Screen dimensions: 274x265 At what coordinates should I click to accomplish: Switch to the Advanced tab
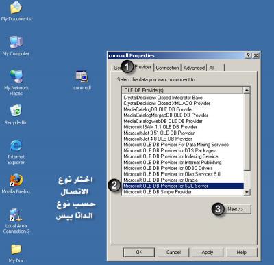[x=194, y=68]
